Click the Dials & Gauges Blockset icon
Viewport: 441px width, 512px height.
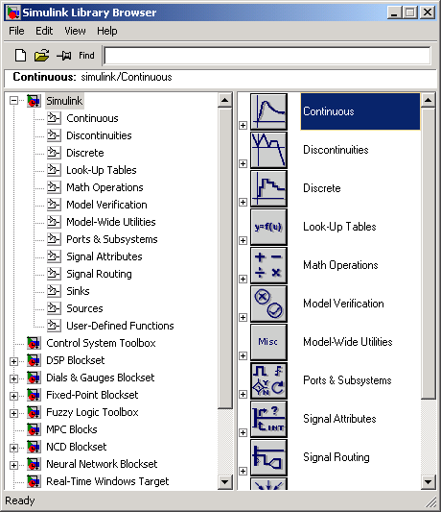click(x=34, y=378)
